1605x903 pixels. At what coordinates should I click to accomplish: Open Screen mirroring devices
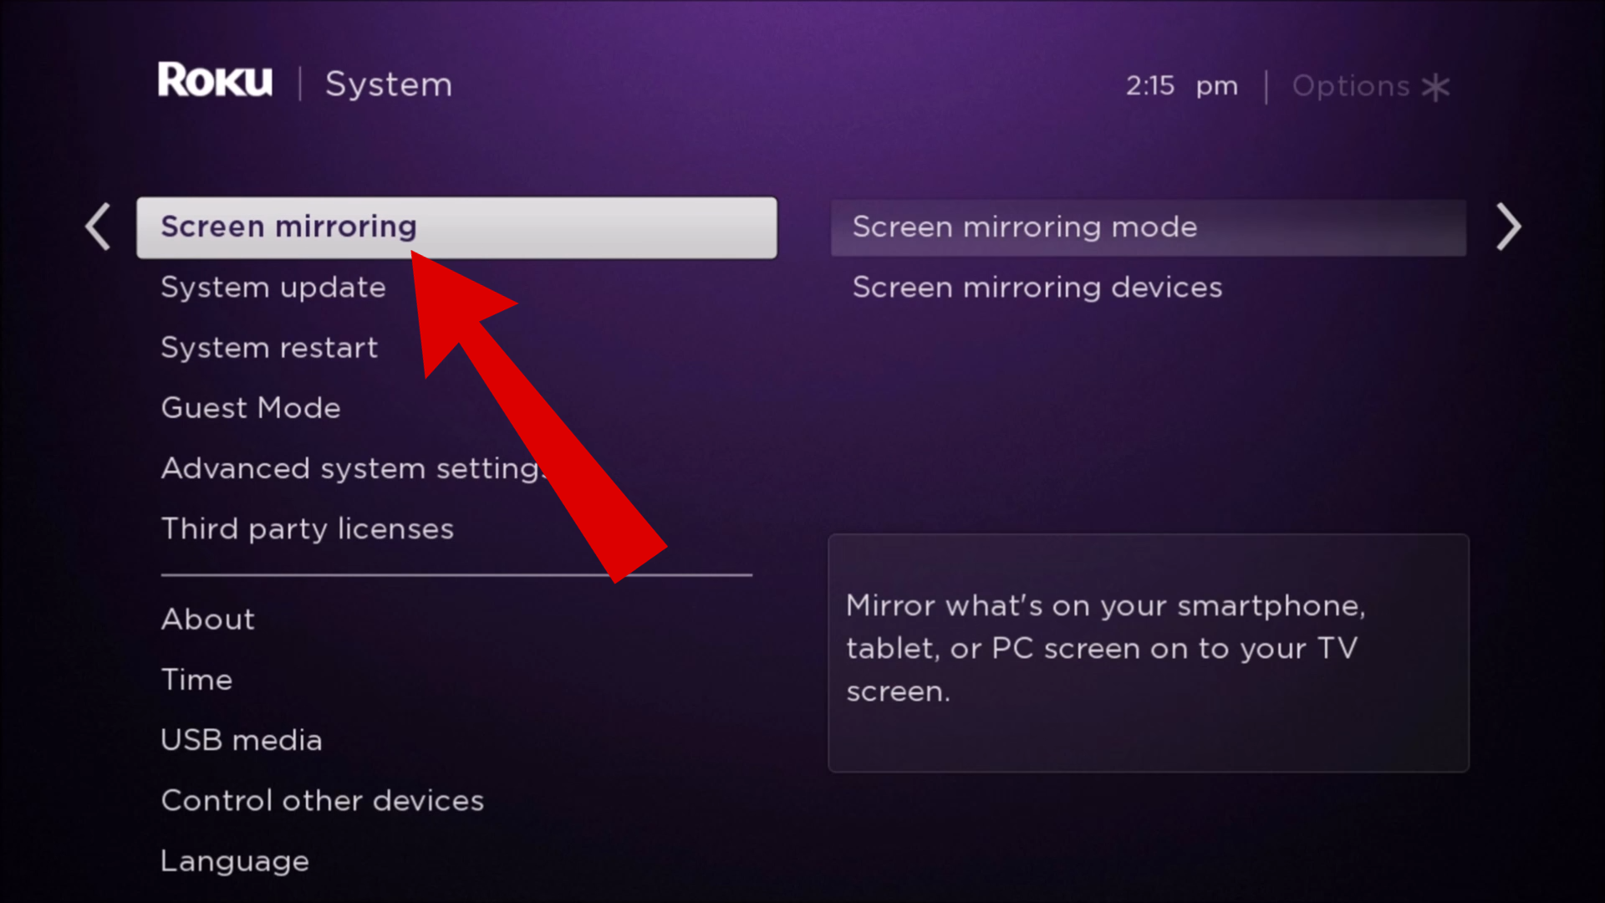tap(1037, 288)
